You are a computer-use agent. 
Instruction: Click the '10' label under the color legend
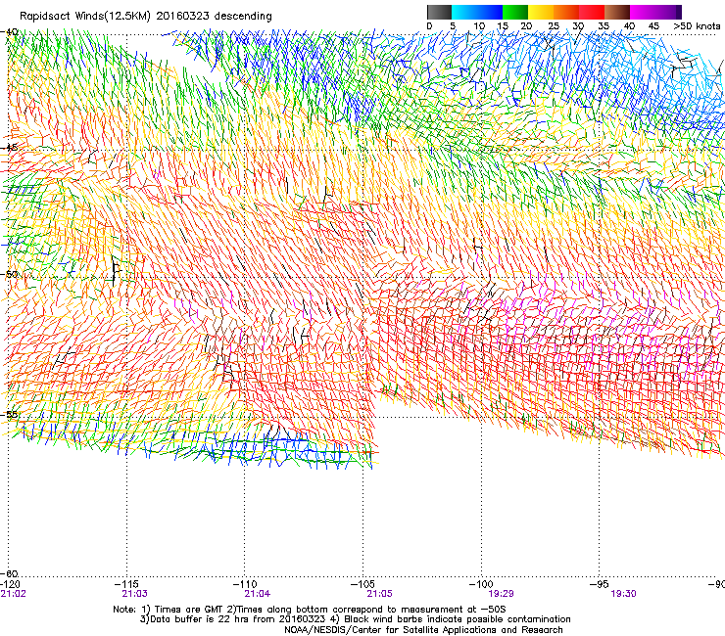pyautogui.click(x=479, y=26)
